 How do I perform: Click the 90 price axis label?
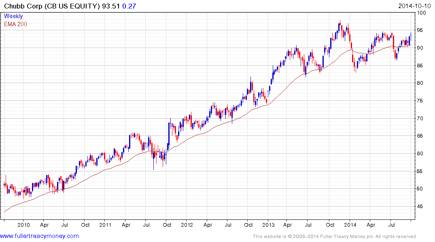[420, 48]
